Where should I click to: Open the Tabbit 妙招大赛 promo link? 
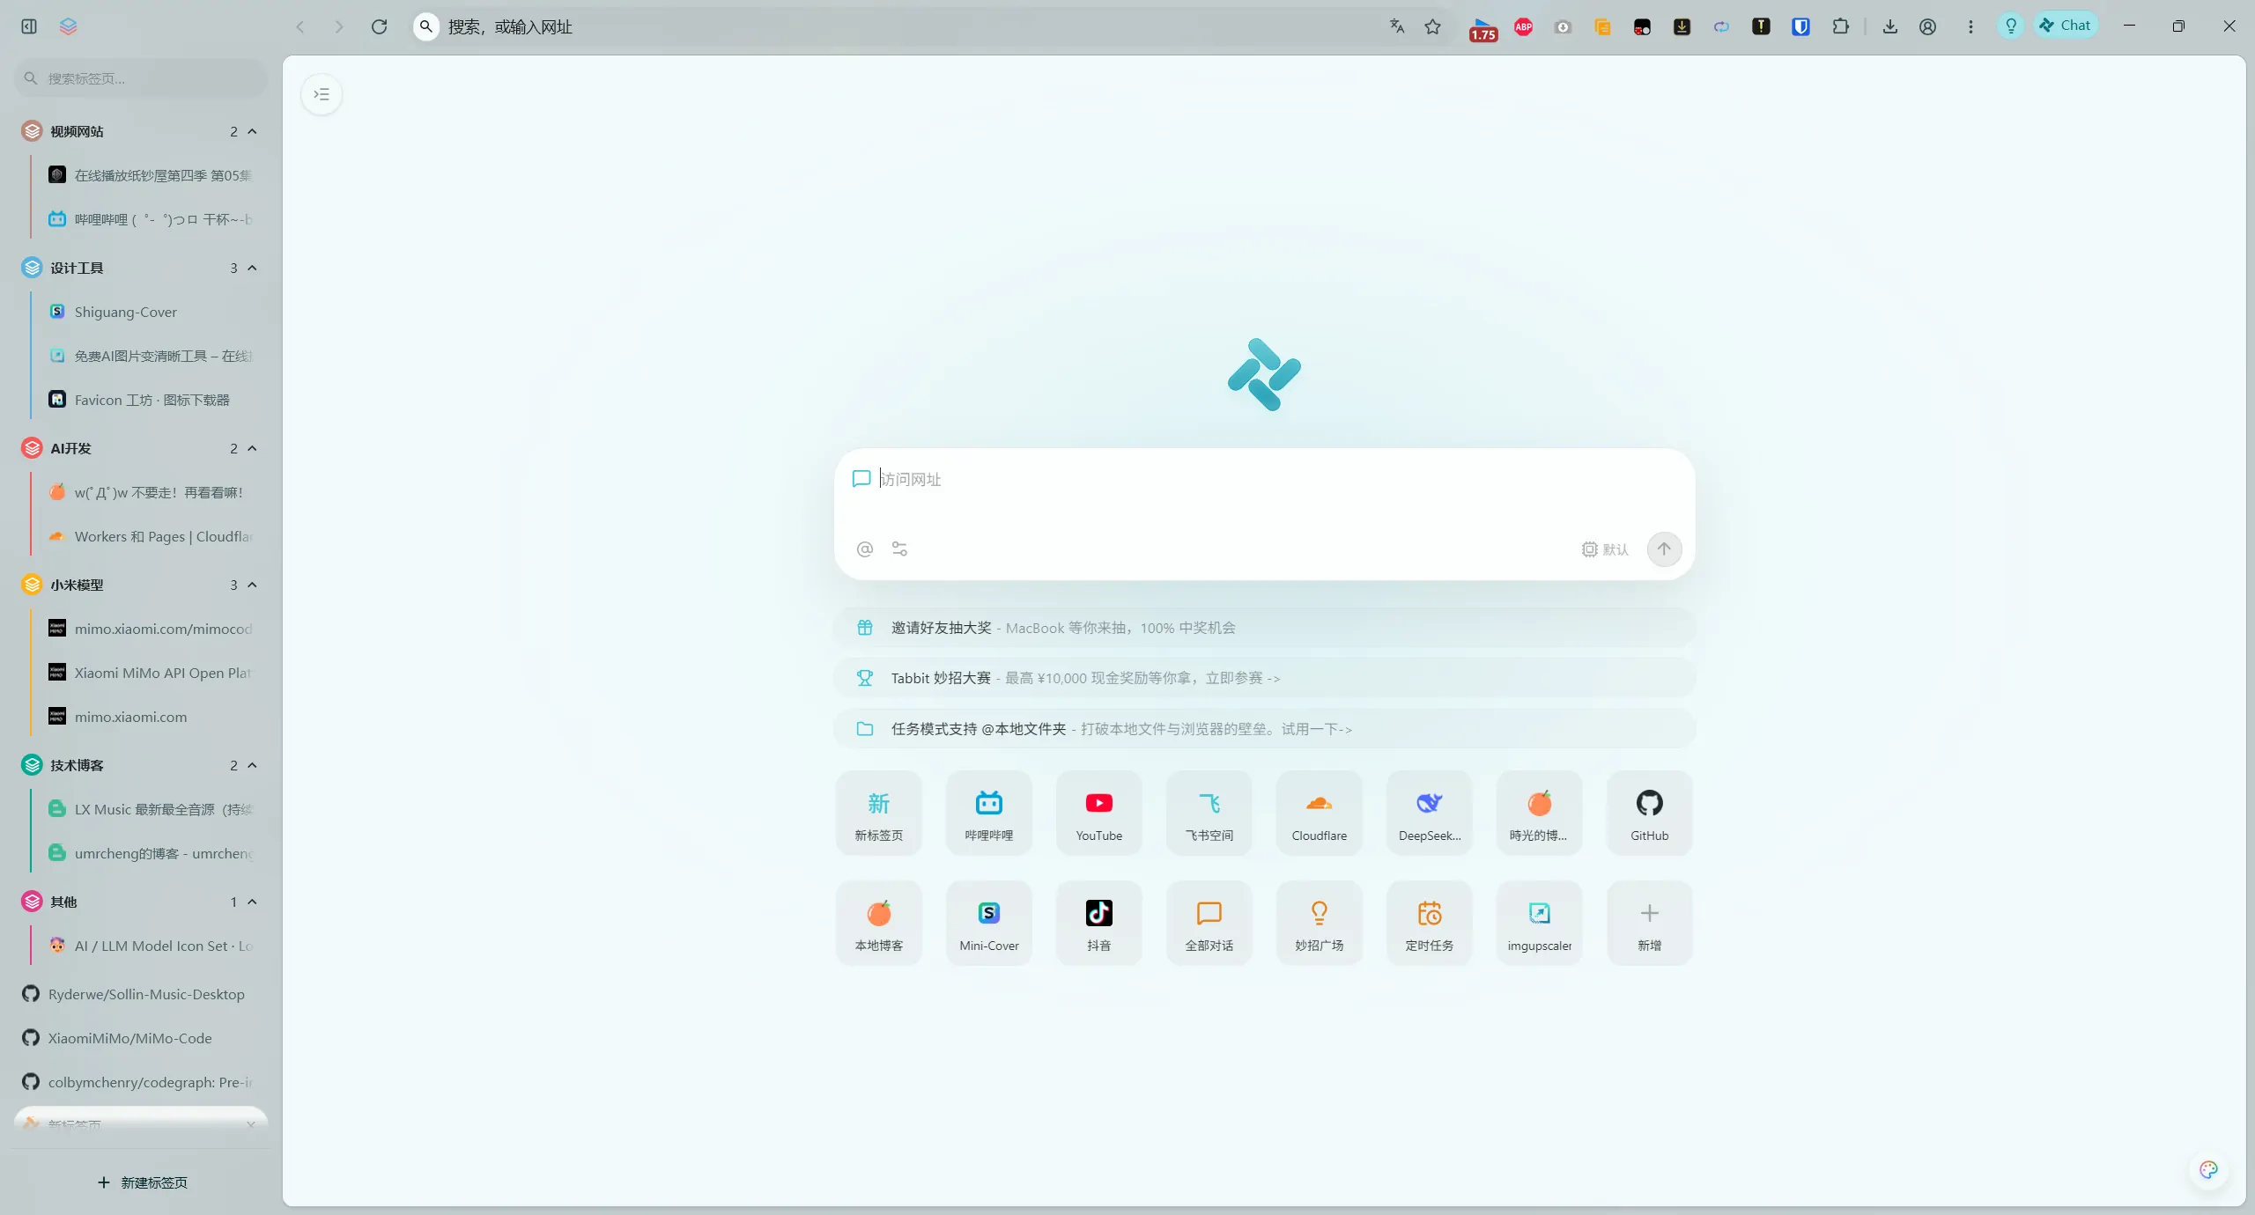pyautogui.click(x=1264, y=678)
